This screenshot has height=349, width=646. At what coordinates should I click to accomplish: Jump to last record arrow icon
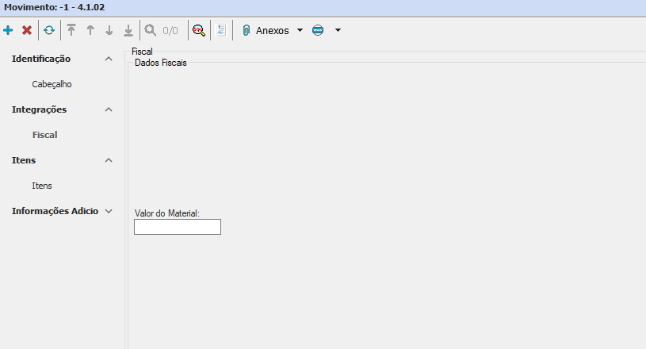[x=128, y=30]
